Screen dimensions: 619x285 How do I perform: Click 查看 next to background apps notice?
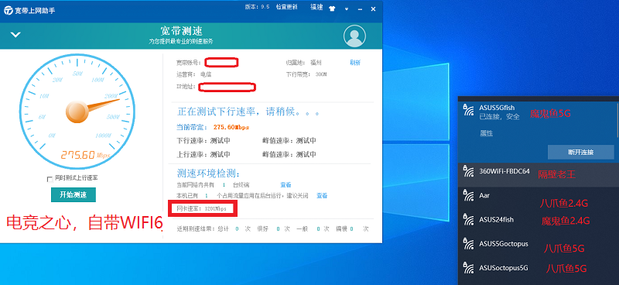322,195
